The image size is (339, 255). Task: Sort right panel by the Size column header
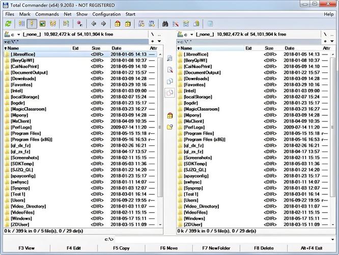[269, 48]
